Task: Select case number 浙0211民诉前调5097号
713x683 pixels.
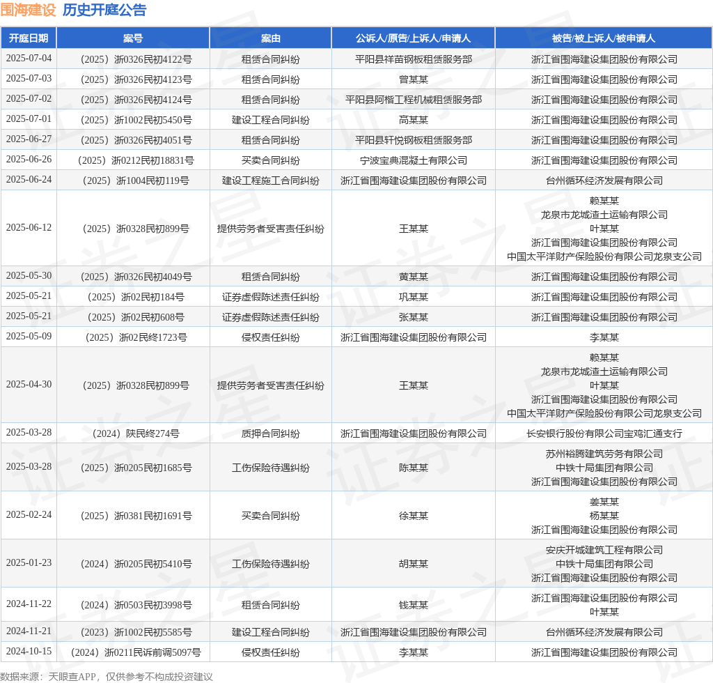Action: 136,652
